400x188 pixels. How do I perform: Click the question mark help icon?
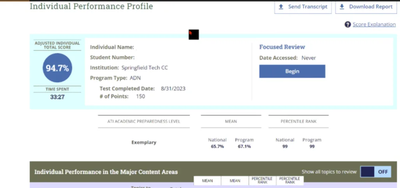tap(347, 25)
